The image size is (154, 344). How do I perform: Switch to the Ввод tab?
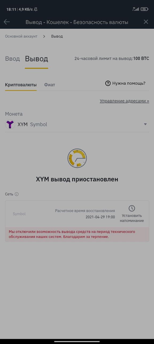tap(13, 59)
